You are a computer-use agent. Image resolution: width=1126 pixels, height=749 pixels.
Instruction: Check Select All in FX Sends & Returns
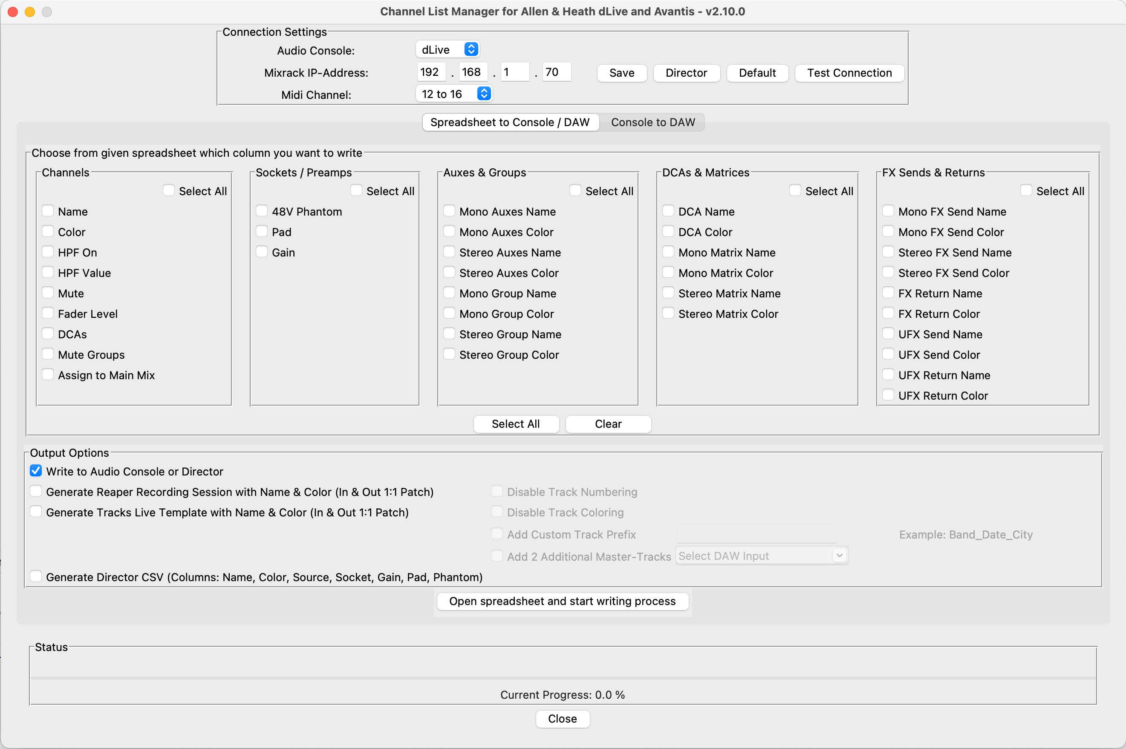click(1026, 190)
